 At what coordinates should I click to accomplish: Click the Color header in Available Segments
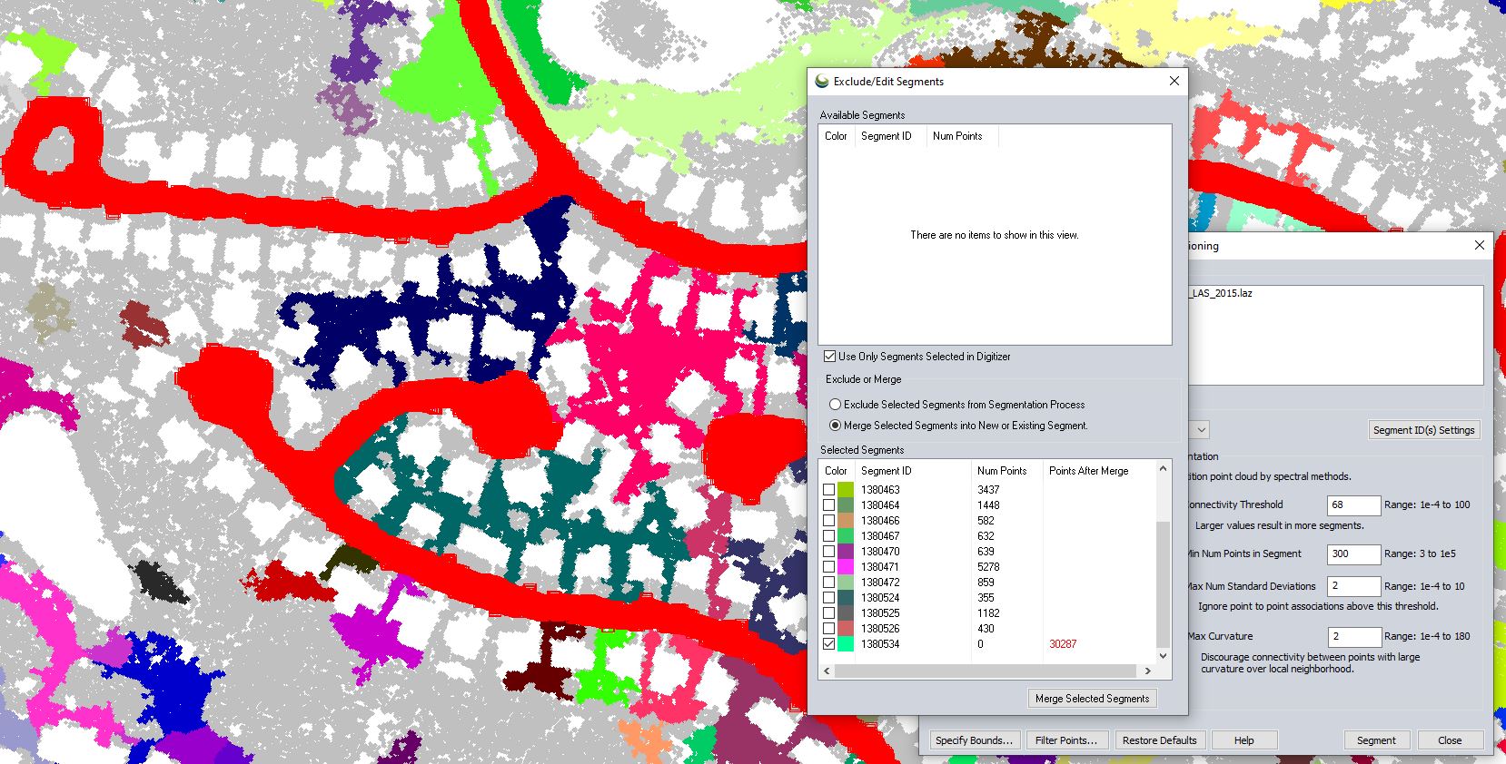click(x=837, y=136)
